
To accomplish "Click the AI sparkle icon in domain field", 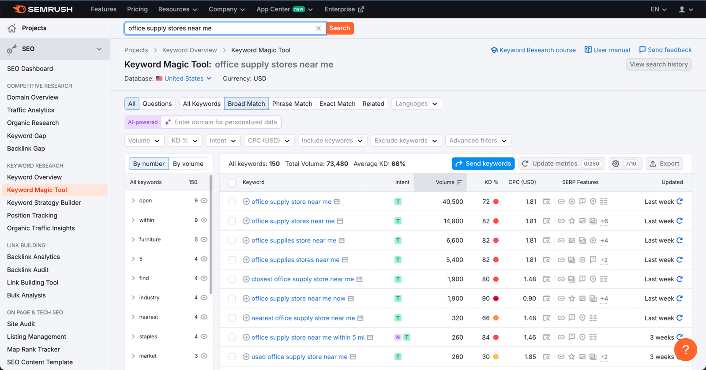I will pyautogui.click(x=168, y=122).
